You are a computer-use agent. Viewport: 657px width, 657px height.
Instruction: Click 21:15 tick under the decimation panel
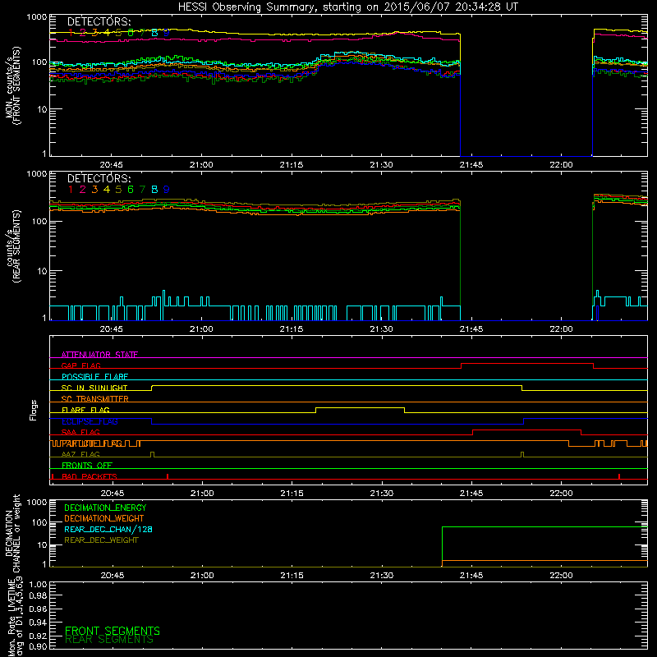[292, 576]
